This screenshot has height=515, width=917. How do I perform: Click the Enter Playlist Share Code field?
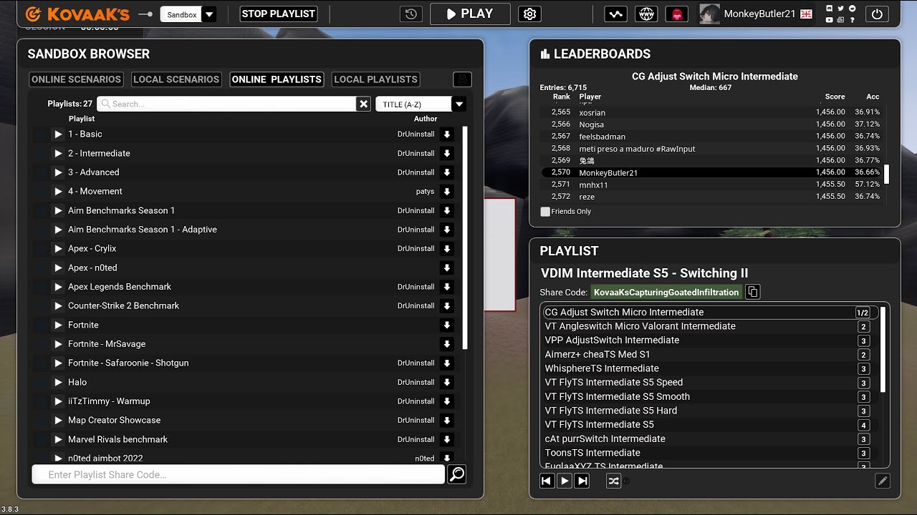click(239, 474)
